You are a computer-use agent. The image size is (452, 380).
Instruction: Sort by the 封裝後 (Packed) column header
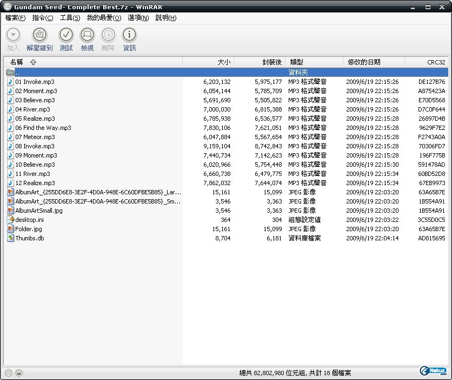[x=260, y=62]
